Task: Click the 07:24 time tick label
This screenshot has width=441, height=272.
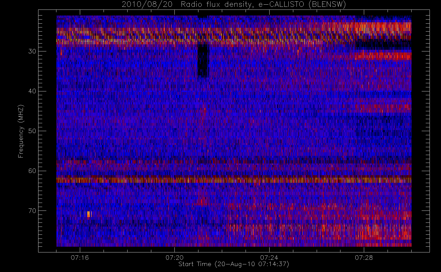Action: (x=269, y=258)
